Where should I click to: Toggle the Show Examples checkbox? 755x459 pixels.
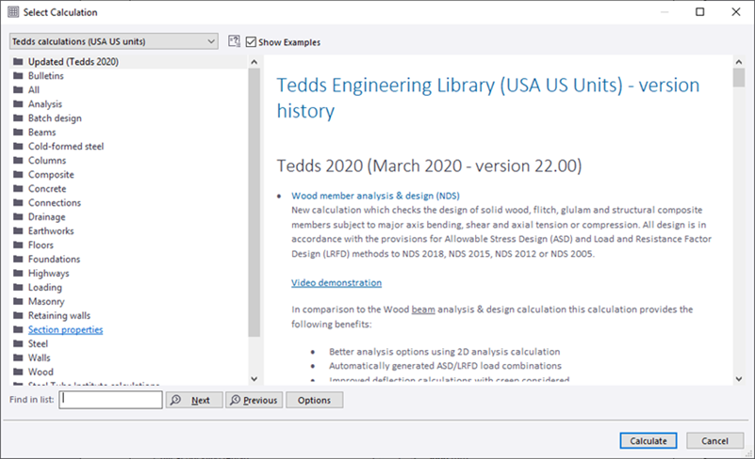pyautogui.click(x=251, y=41)
